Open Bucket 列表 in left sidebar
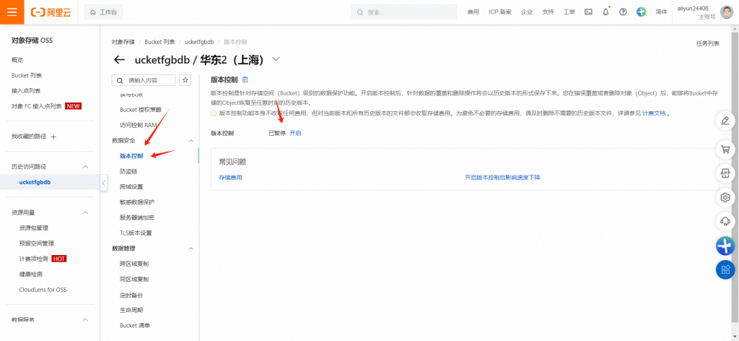 pos(27,75)
